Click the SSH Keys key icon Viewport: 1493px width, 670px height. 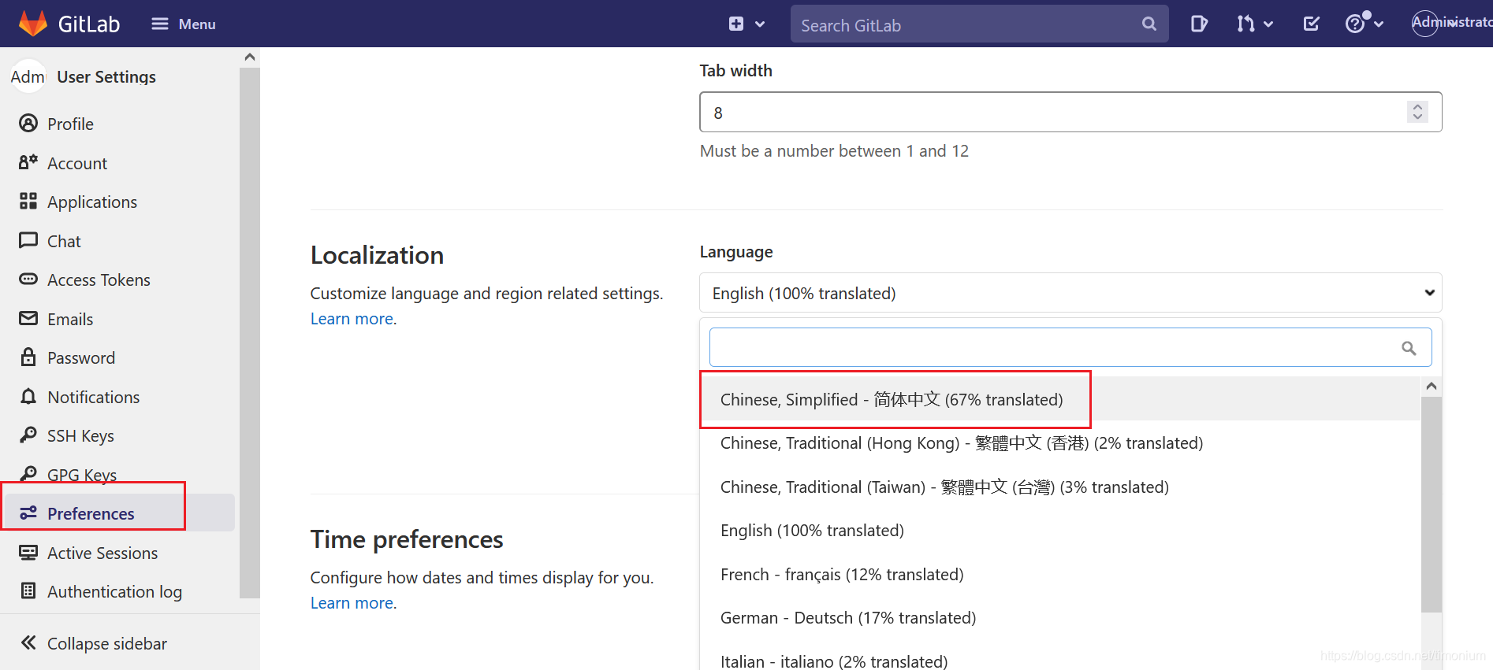pyautogui.click(x=28, y=435)
